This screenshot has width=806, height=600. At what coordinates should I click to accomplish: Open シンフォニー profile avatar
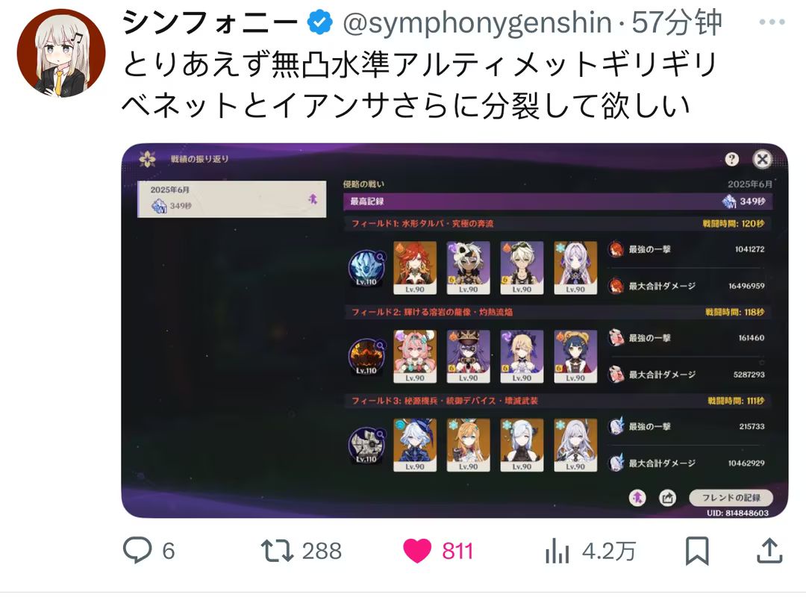pos(61,52)
